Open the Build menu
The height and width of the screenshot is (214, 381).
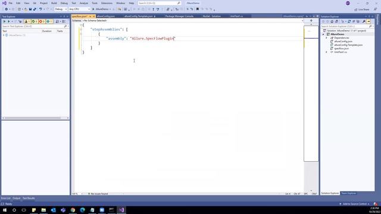[x=54, y=3]
